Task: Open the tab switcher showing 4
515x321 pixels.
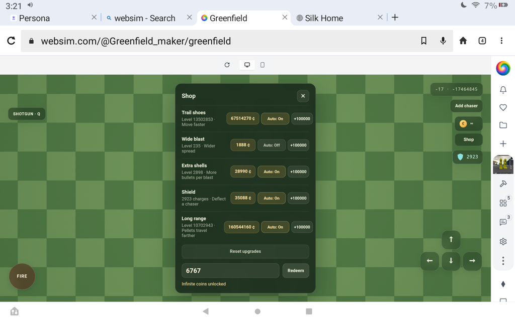Action: tap(482, 41)
